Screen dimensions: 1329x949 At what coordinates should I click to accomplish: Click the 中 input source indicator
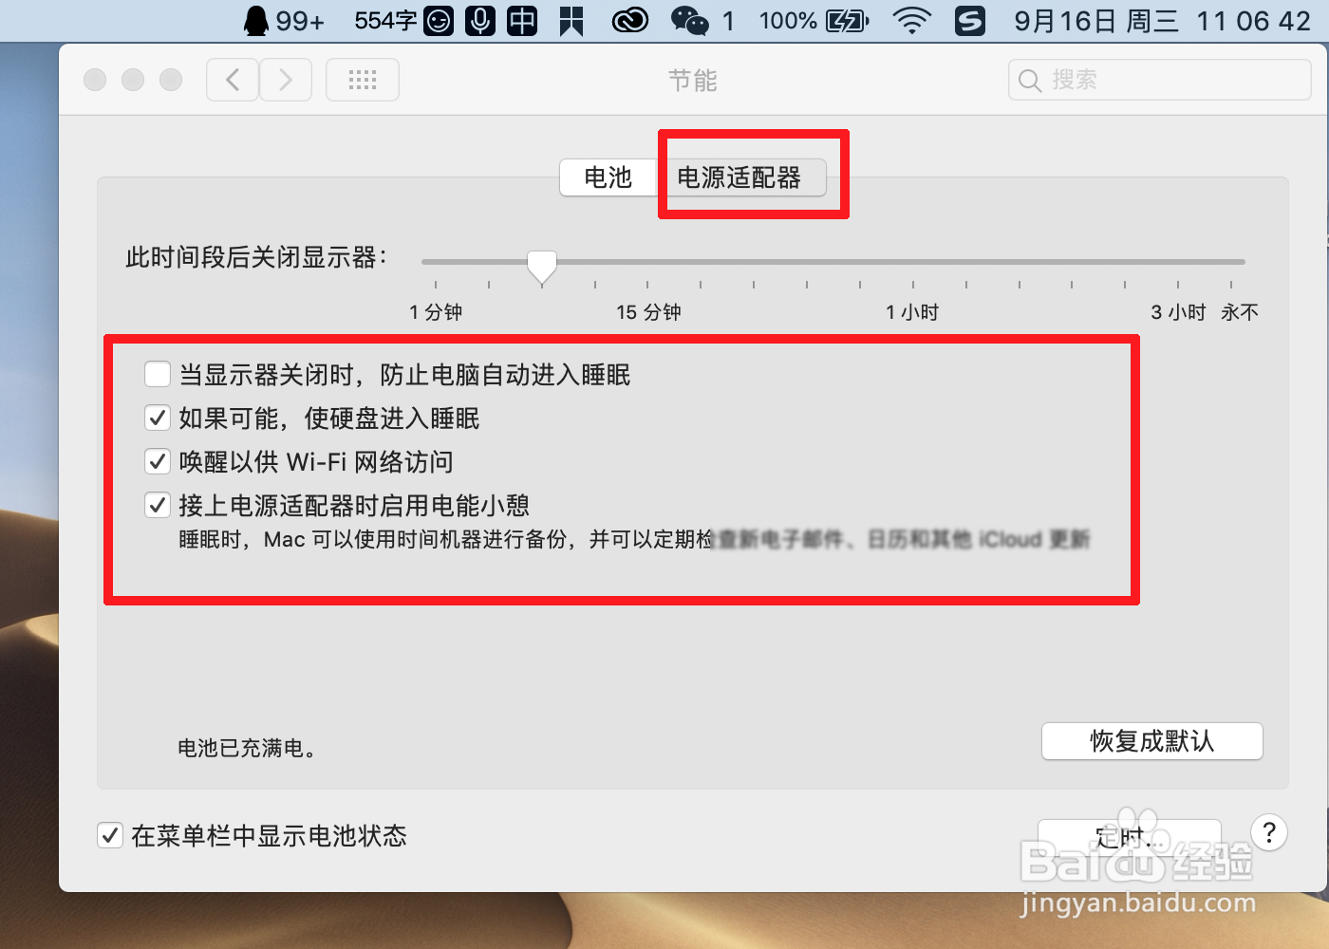pyautogui.click(x=521, y=20)
